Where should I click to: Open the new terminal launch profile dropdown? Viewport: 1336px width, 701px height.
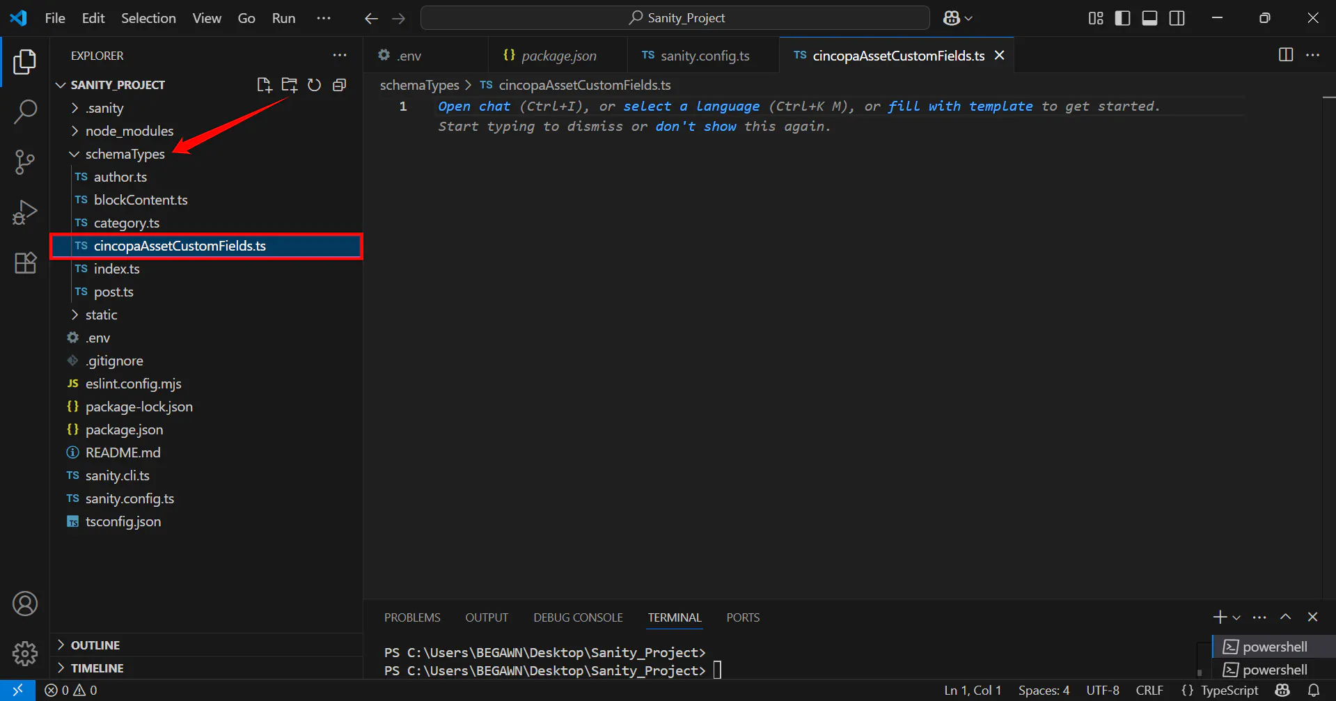(1236, 617)
